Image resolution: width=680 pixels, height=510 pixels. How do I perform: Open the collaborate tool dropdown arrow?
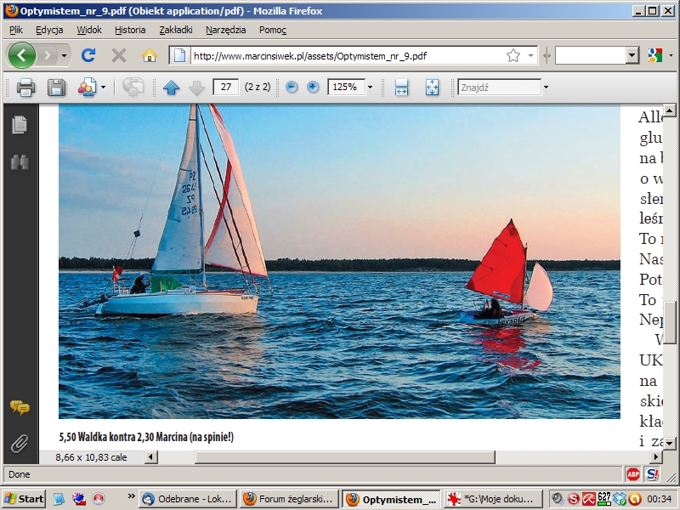103,87
